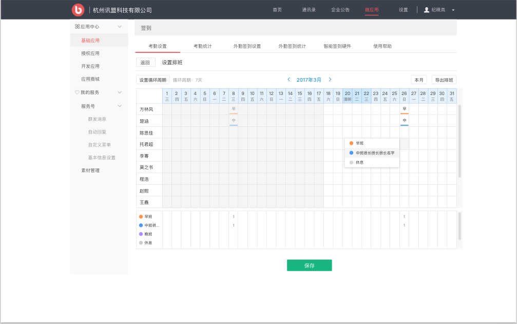Click the 导出排班 button
Viewport: 517px width, 324px height.
point(444,80)
